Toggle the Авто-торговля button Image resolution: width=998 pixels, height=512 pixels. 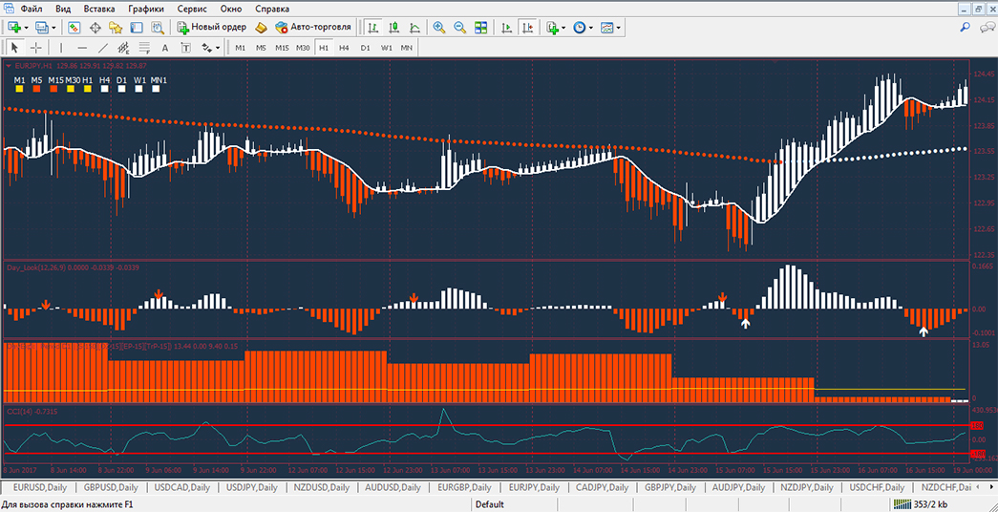[x=313, y=28]
